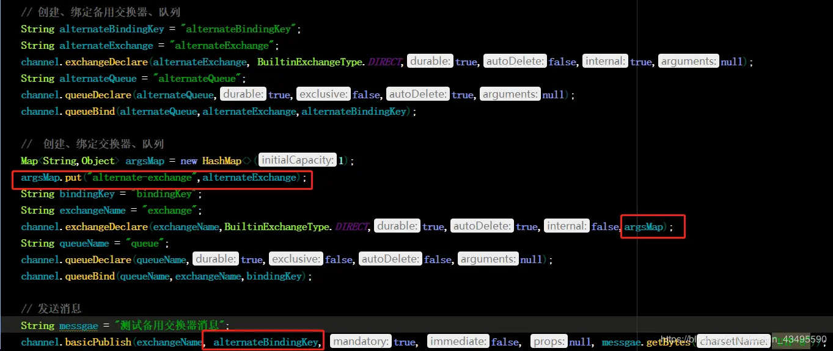Click the internal: hint followed by false
Viewport: 833px width, 351px height.
pos(567,226)
